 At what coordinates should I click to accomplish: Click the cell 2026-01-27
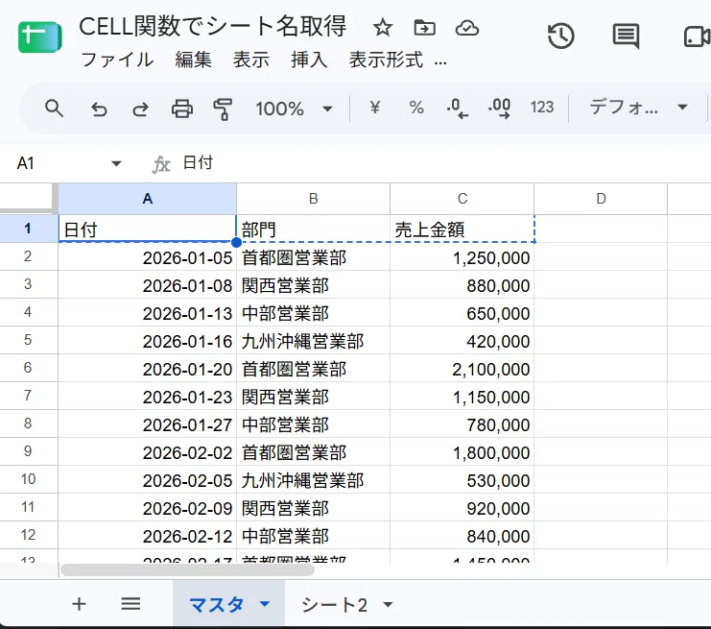[148, 424]
